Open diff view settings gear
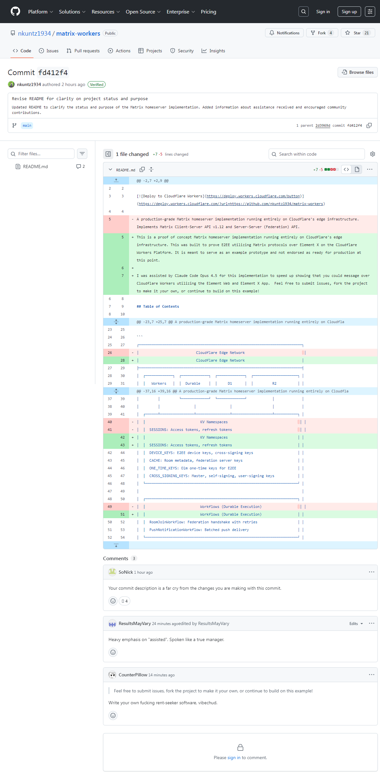Viewport: 380px width, 779px height. pyautogui.click(x=373, y=154)
